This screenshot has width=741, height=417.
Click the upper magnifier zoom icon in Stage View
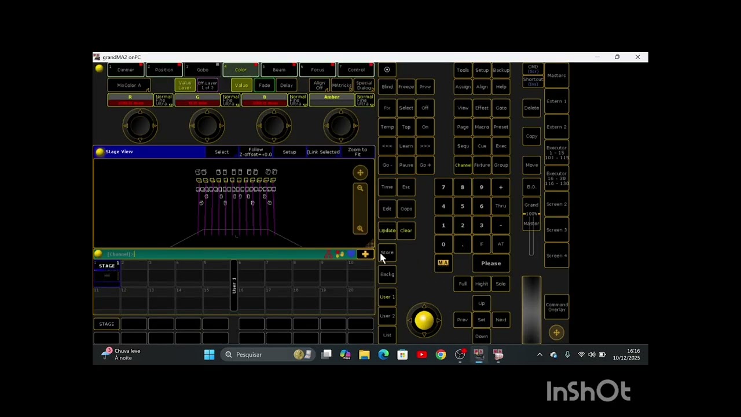pyautogui.click(x=360, y=189)
